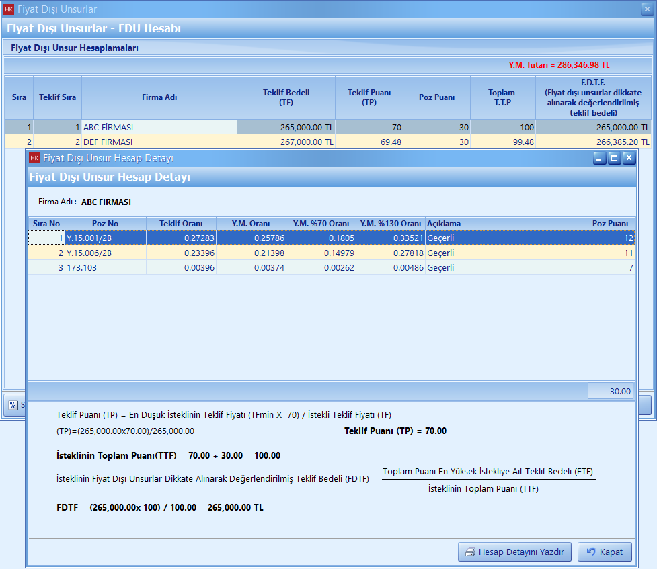Image resolution: width=657 pixels, height=569 pixels.
Task: Click the Toplam T.T.P column header
Action: pyautogui.click(x=502, y=97)
